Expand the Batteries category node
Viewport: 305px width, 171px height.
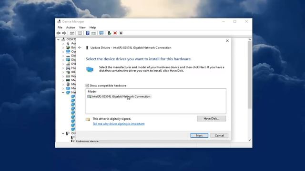63,47
